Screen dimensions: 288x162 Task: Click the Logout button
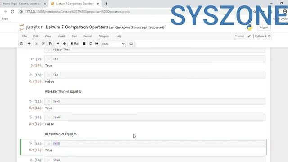264,27
